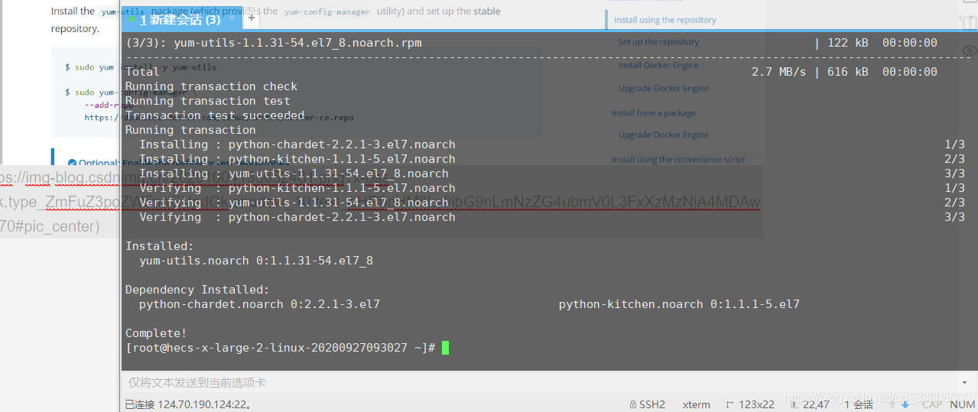The image size is (978, 412).
Task: Click the xterm terminal type in status bar
Action: (696, 404)
